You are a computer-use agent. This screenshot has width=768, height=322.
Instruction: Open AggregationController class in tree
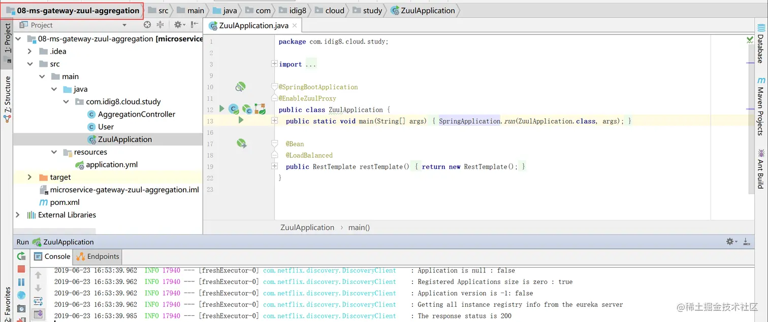pyautogui.click(x=131, y=114)
